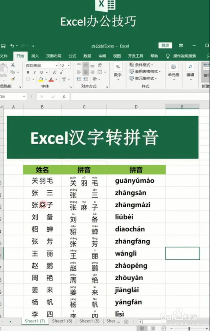Open the 文件 menu tab
Screen dimensions: 210x331
(3, 56)
